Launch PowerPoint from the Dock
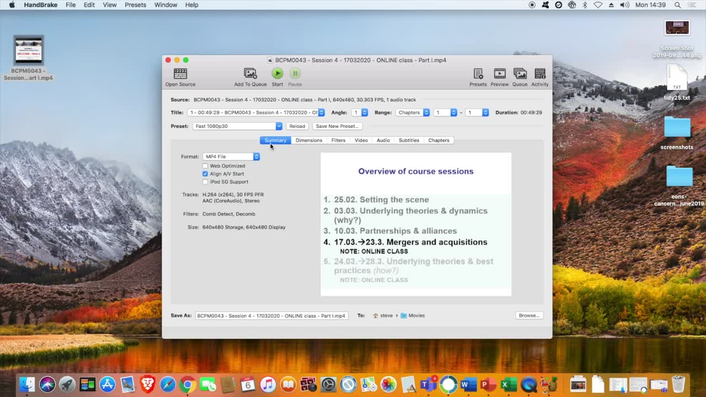This screenshot has width=706, height=397. 489,384
